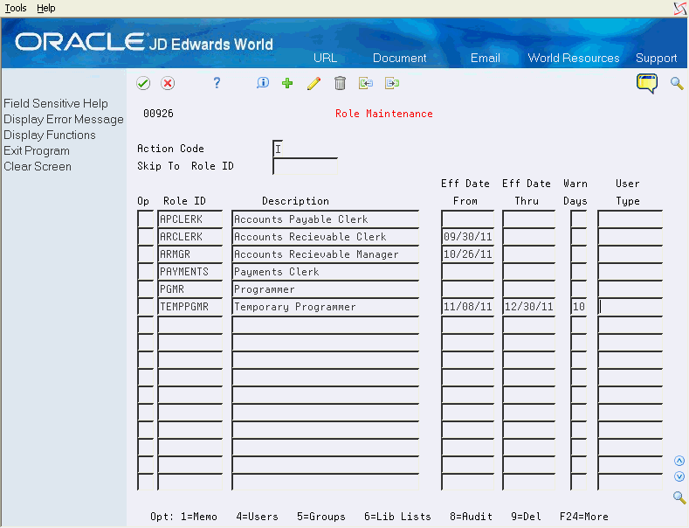Click Eff Date From for APCLERK
The height and width of the screenshot is (528, 689).
pyautogui.click(x=467, y=219)
